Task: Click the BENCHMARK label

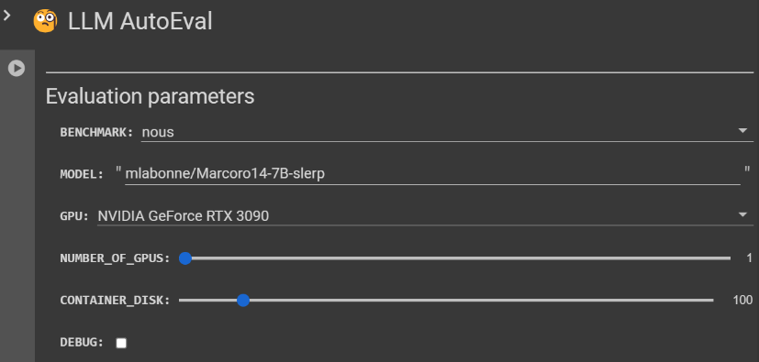Action: 96,132
